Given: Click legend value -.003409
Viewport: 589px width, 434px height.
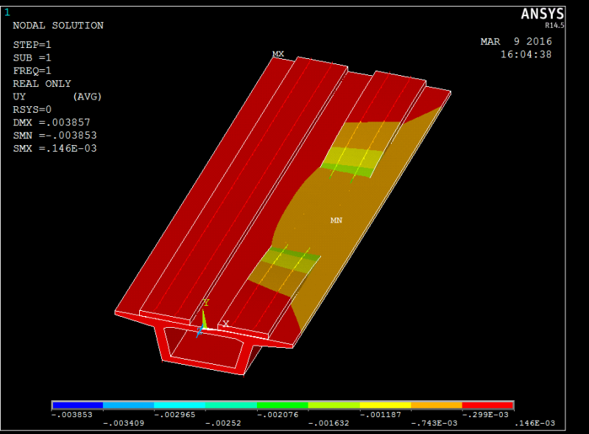Looking at the screenshot, I should (124, 423).
